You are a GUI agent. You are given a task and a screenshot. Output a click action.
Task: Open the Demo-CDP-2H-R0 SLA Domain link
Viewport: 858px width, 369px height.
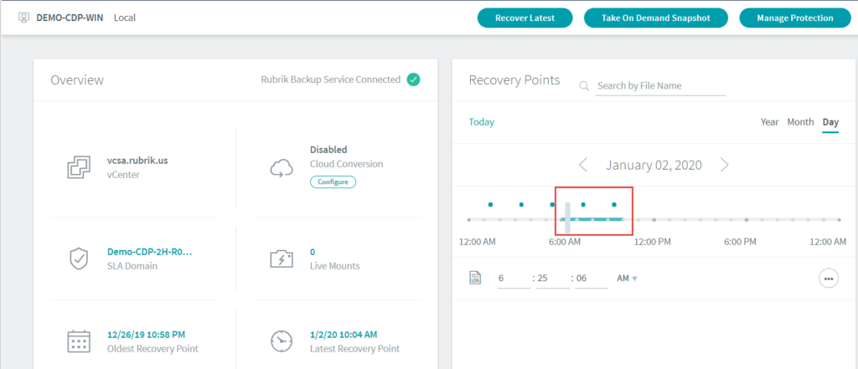tap(150, 252)
